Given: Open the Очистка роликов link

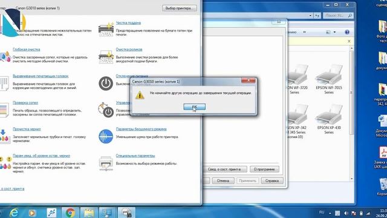Looking at the screenshot, I should [129, 50].
